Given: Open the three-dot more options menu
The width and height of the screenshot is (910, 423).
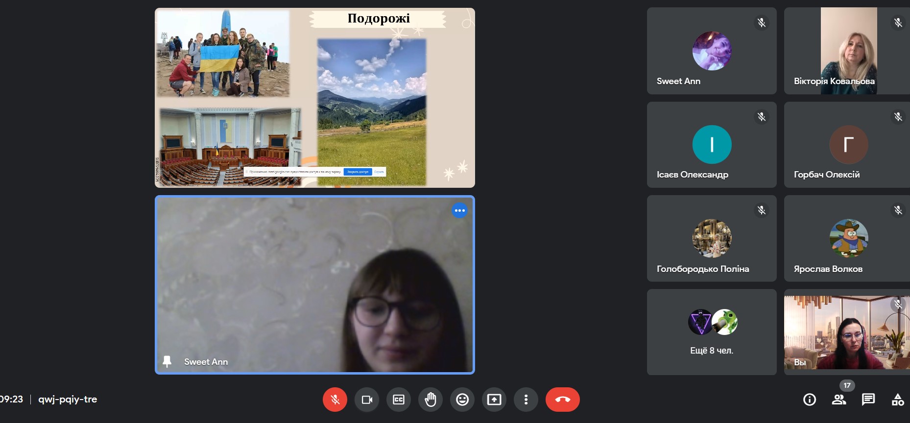Looking at the screenshot, I should click(x=526, y=400).
